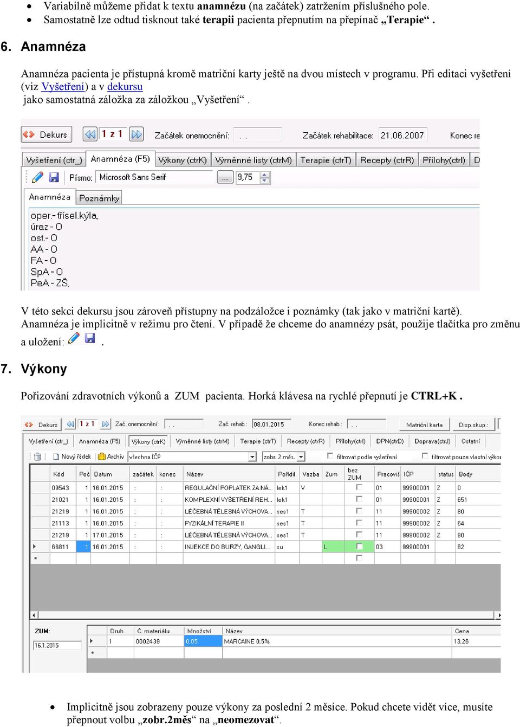
Task: Click the Nový řádek new-row icon
Action: [57, 456]
